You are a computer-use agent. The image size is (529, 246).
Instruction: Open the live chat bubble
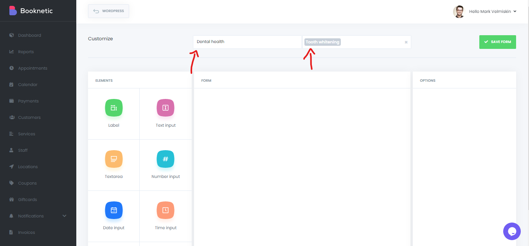tap(512, 231)
